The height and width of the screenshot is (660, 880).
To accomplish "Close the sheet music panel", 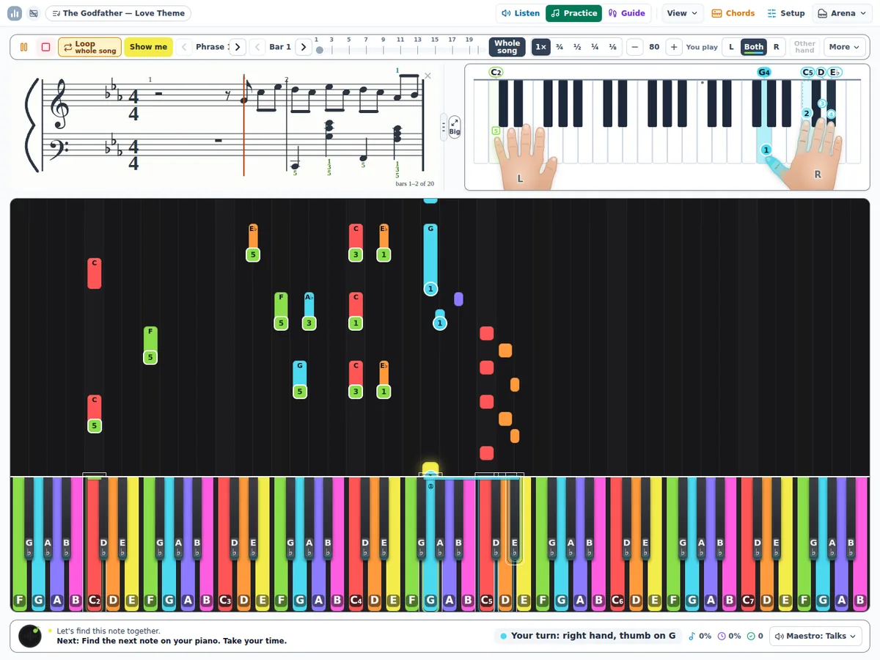I will click(428, 76).
